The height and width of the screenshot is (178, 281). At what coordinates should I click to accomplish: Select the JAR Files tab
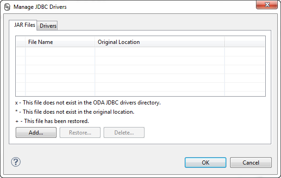tap(25, 25)
